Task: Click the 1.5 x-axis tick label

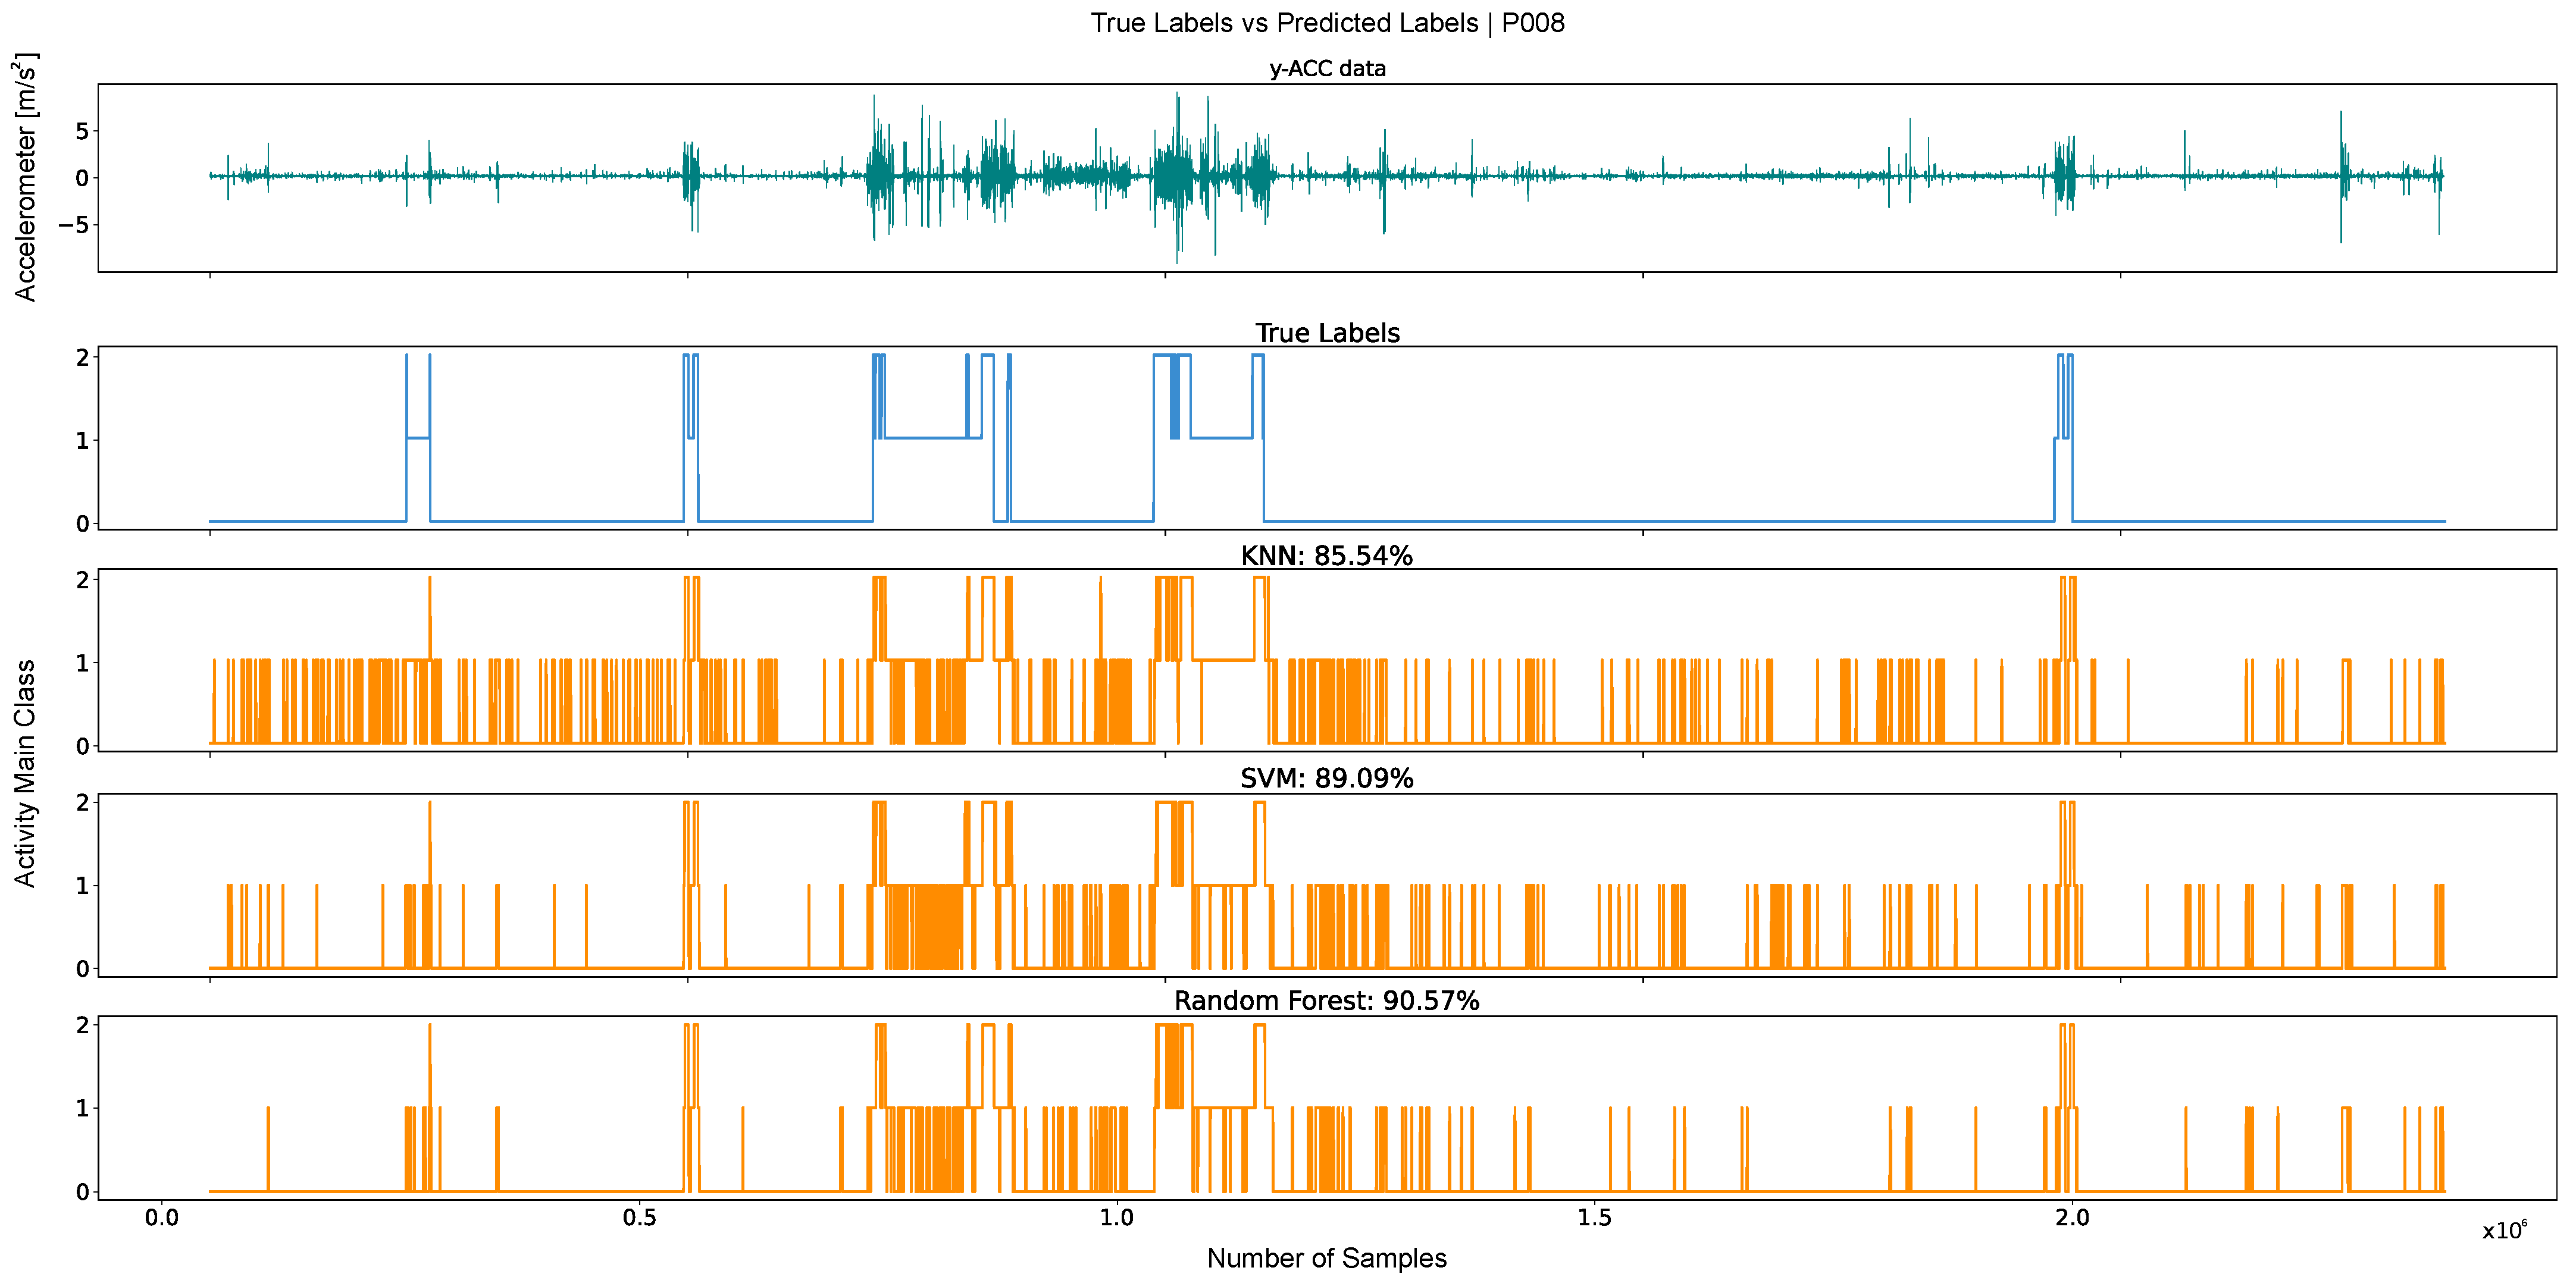Action: click(1595, 1218)
